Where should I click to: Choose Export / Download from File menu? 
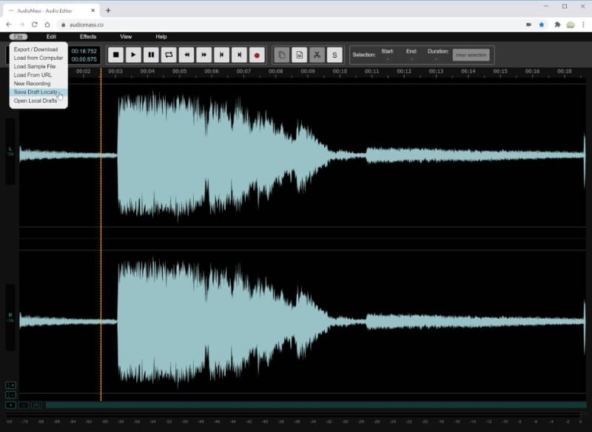38,50
